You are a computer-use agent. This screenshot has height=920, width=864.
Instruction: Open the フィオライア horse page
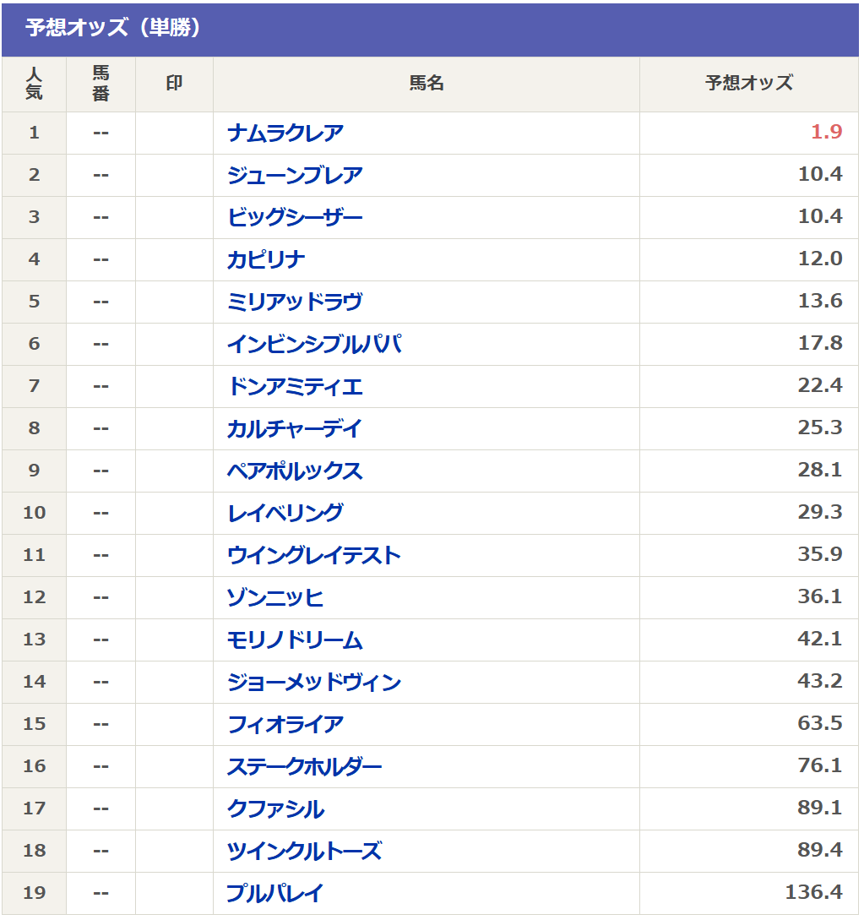285,725
